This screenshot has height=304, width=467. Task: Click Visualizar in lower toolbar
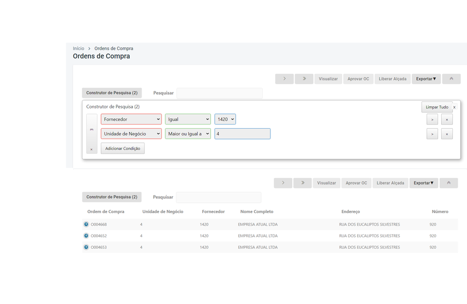(x=326, y=183)
